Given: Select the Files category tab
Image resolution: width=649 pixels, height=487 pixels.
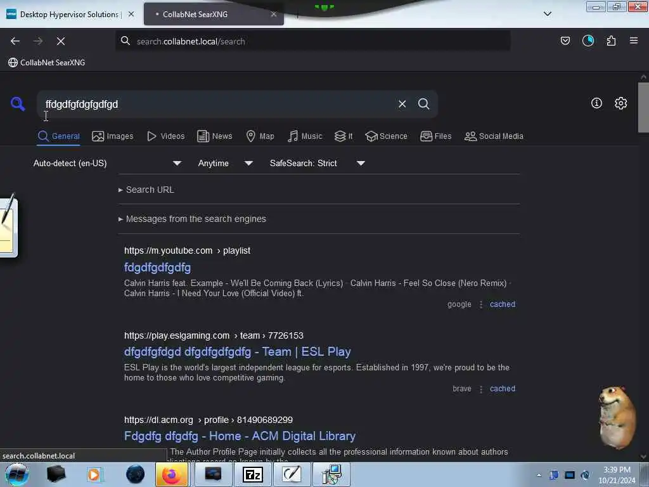Looking at the screenshot, I should click(435, 136).
